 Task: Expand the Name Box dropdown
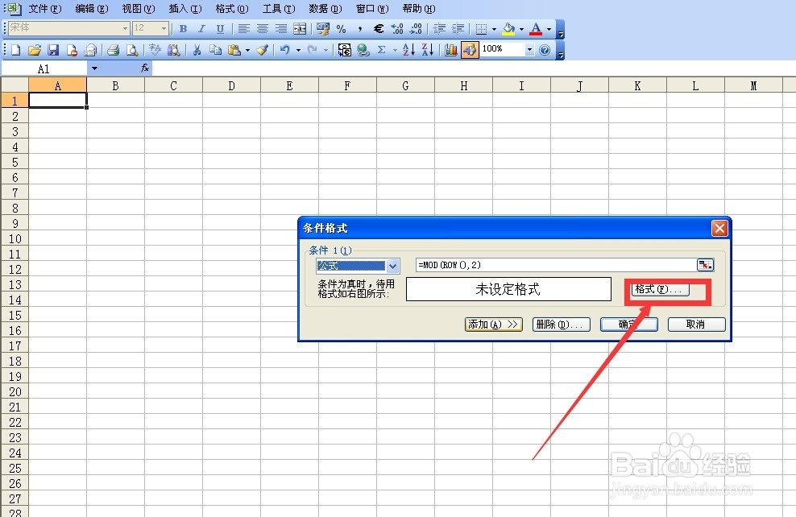click(x=94, y=68)
